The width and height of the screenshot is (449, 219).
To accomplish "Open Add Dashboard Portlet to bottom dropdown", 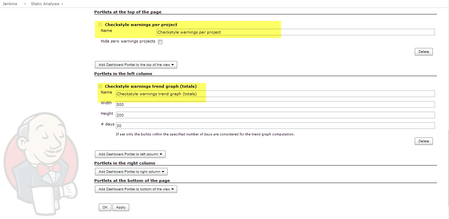I will point(136,189).
